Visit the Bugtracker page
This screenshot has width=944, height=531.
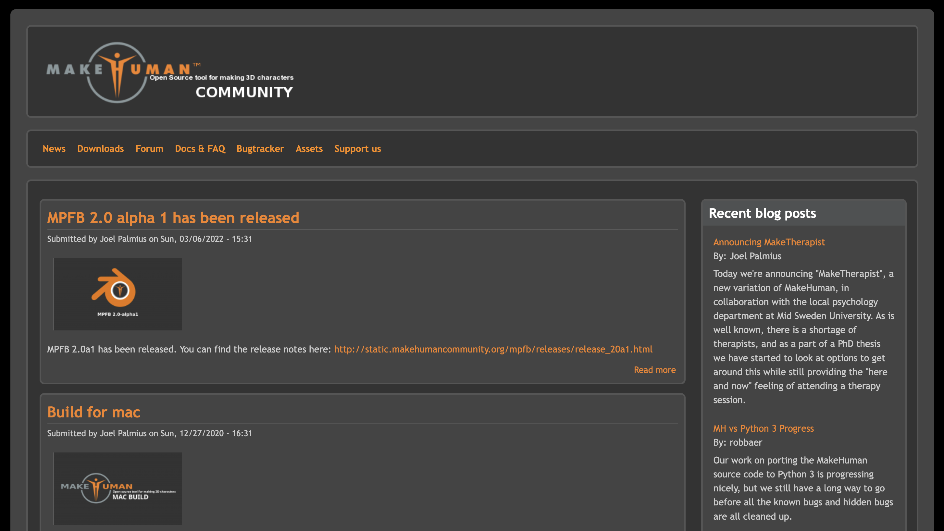(x=260, y=148)
